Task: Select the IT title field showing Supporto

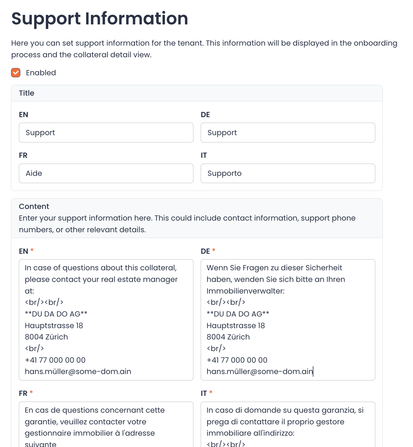Action: click(288, 173)
